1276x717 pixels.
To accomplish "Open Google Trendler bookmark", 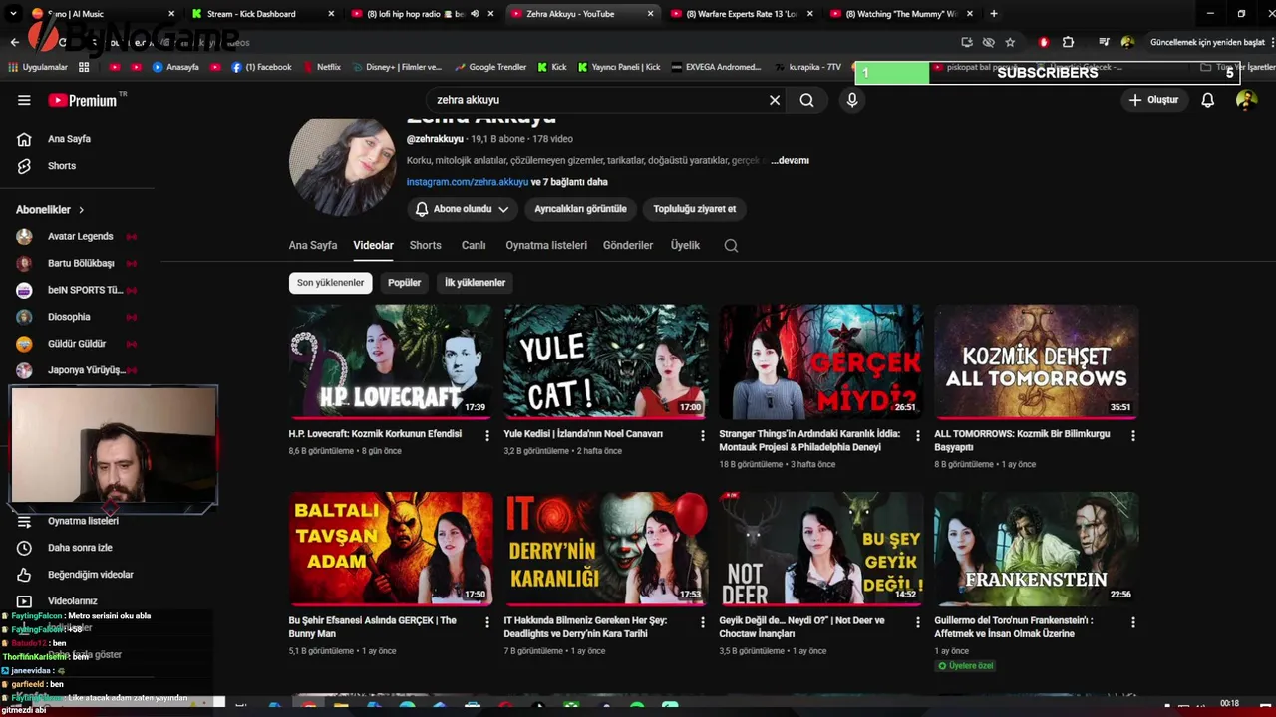I will tap(489, 67).
